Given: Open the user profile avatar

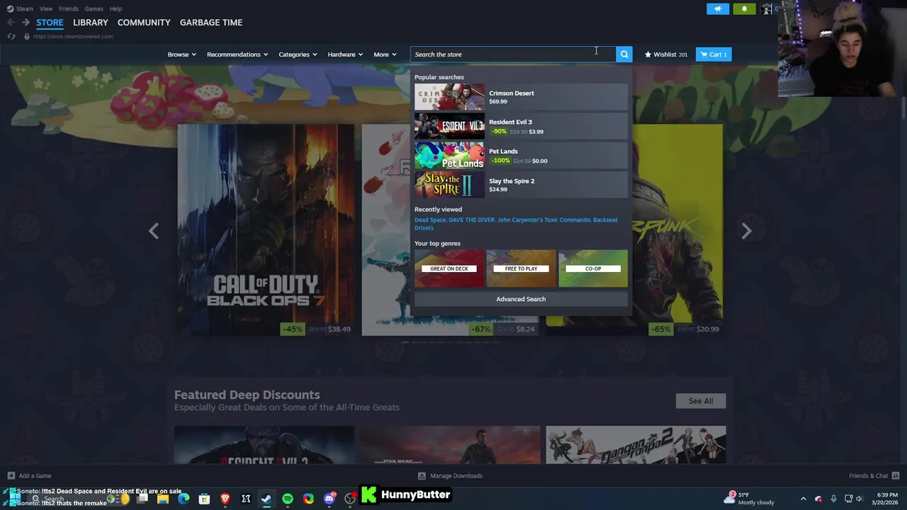Looking at the screenshot, I should 767,8.
